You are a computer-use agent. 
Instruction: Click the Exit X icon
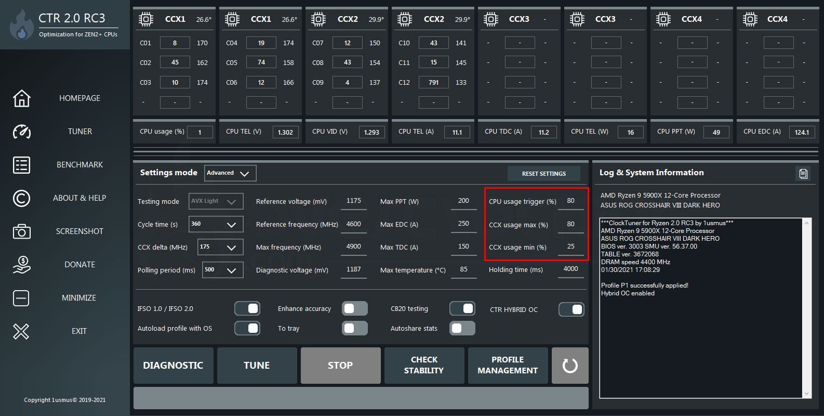point(21,331)
